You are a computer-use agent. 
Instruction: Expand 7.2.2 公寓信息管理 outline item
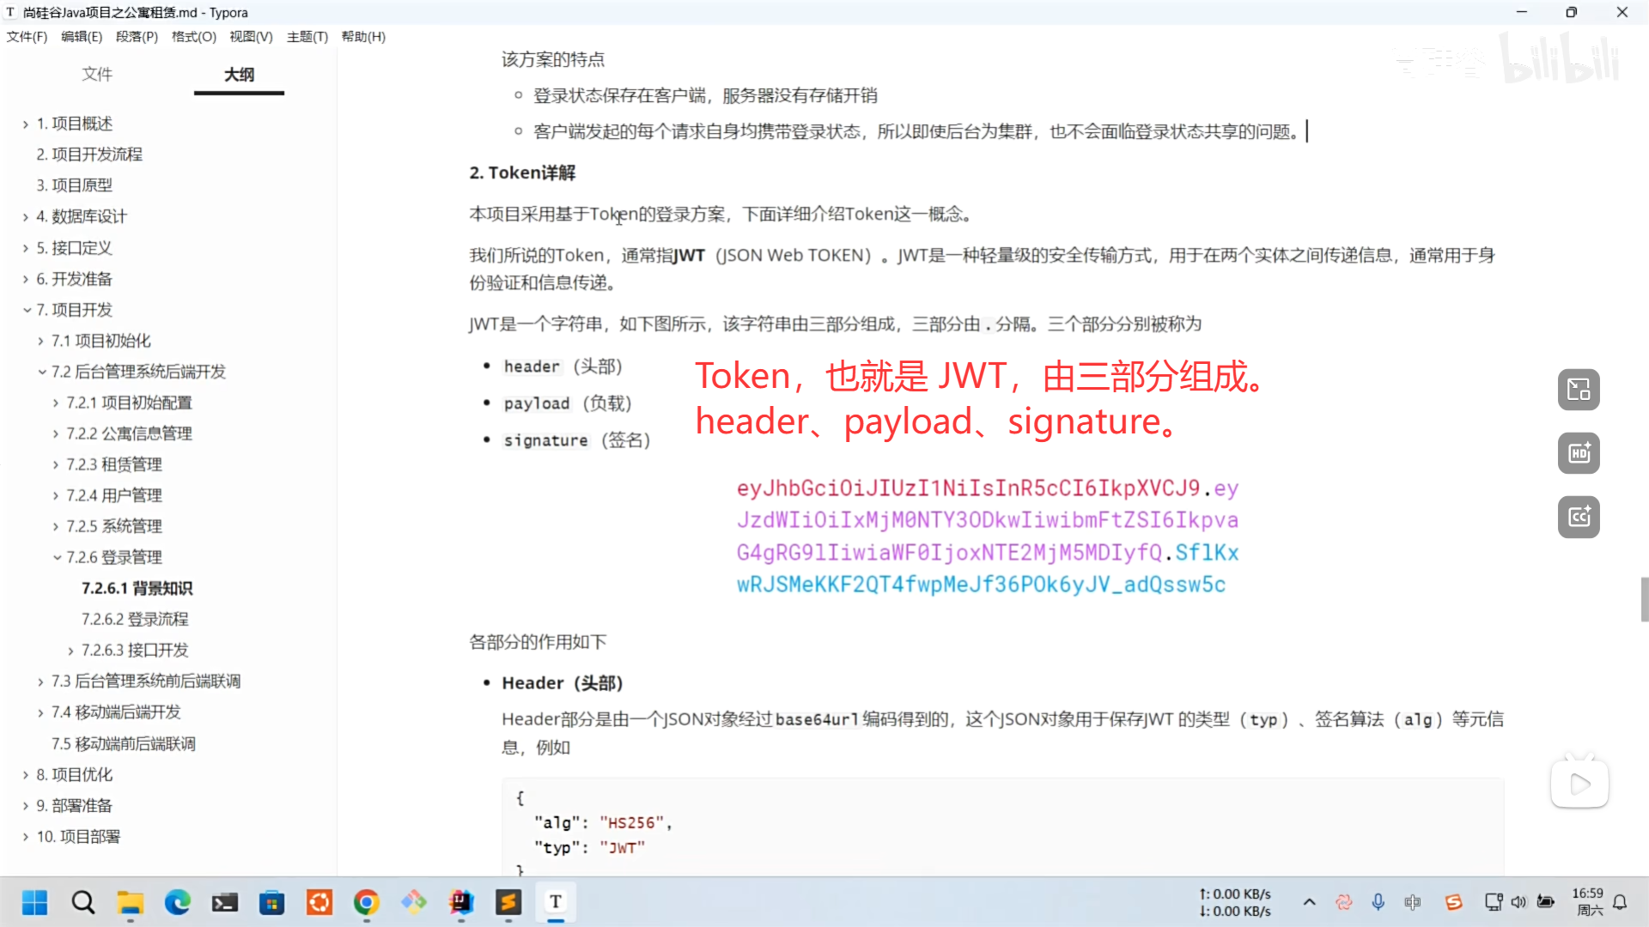pos(56,434)
